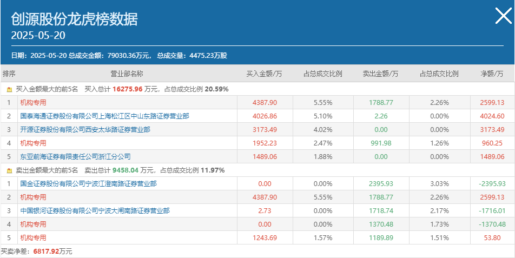Click the icon beside 买入金额最大的前5名
Image resolution: width=515 pixels, height=258 pixels.
pyautogui.click(x=9, y=89)
